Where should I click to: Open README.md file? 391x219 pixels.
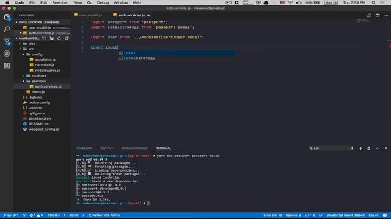[39, 124]
